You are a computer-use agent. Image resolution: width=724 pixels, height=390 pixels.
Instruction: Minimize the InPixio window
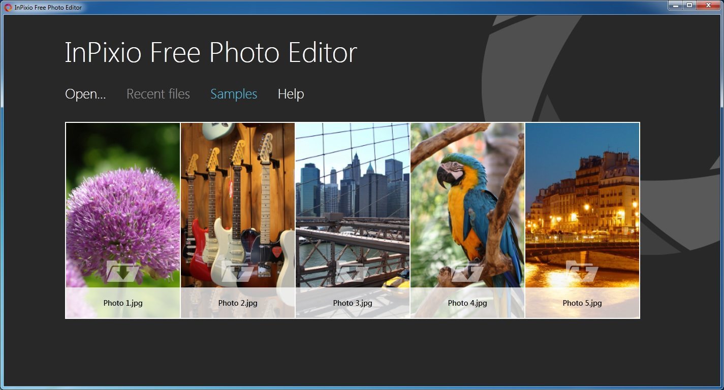675,5
